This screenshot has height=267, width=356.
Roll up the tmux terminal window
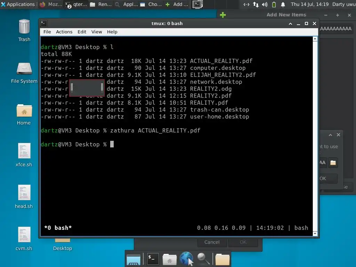click(290, 24)
